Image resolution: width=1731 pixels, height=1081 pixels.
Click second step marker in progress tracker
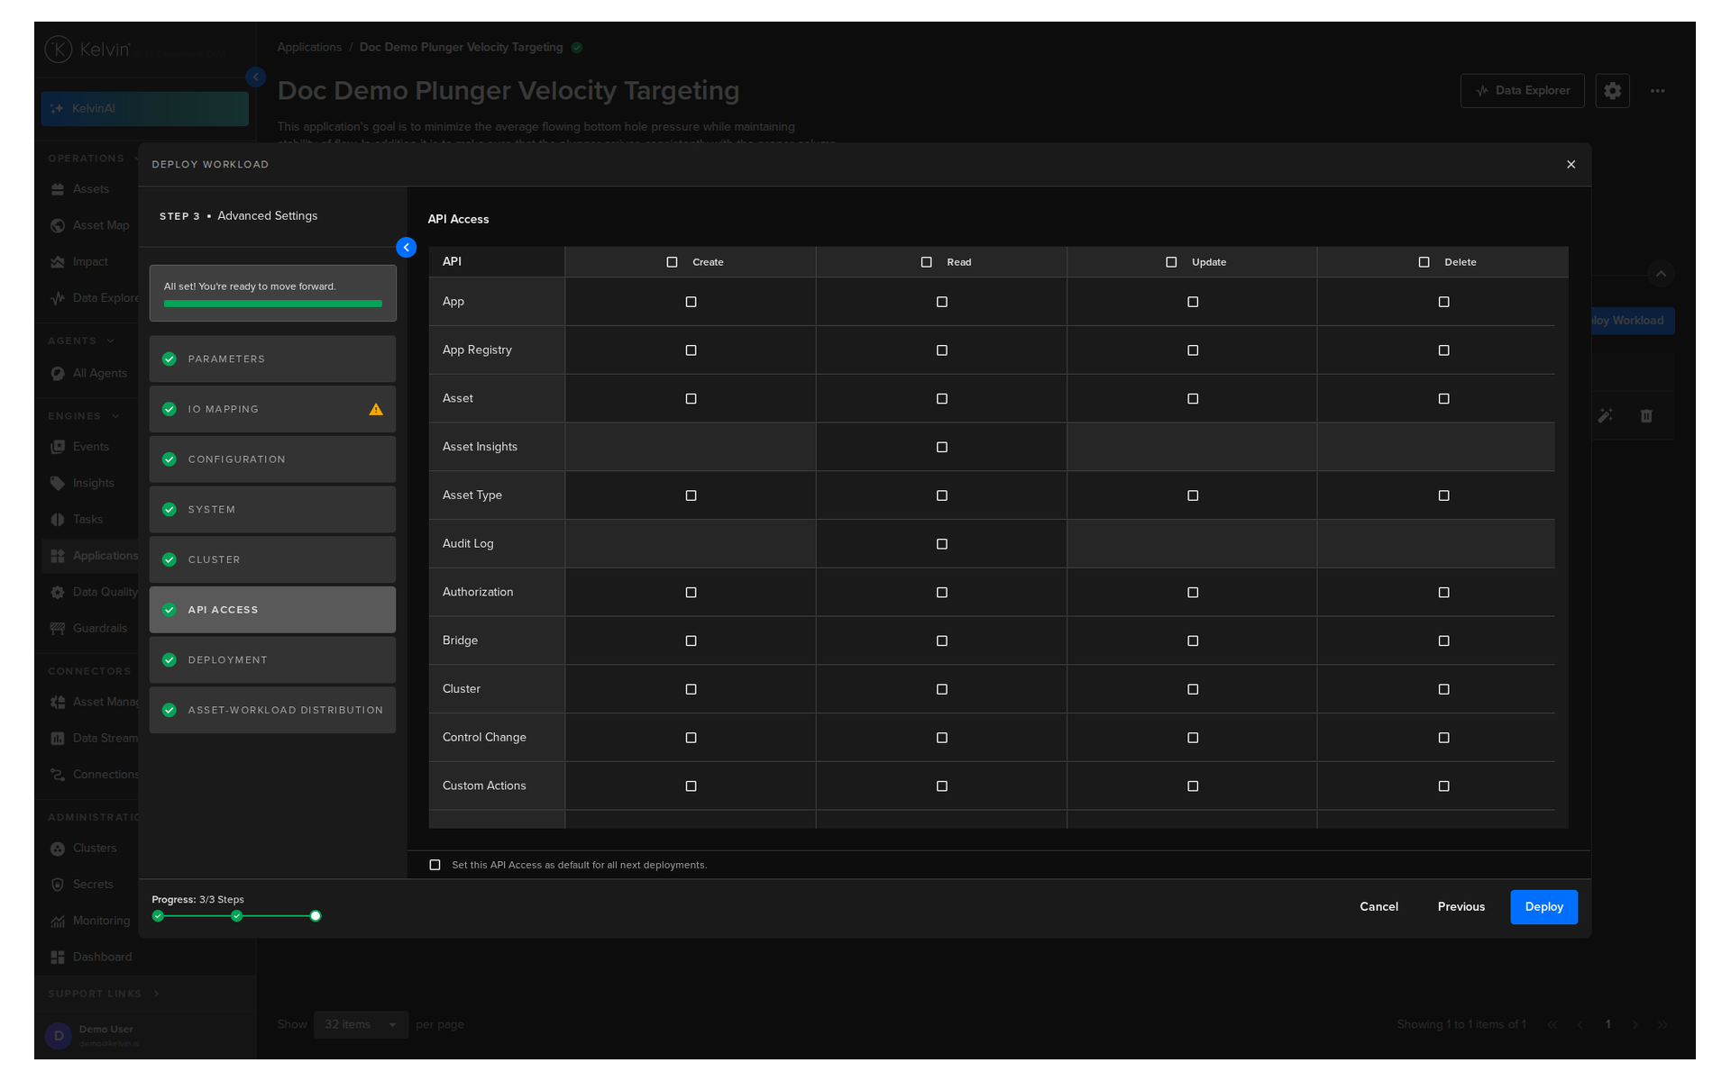[x=236, y=916]
